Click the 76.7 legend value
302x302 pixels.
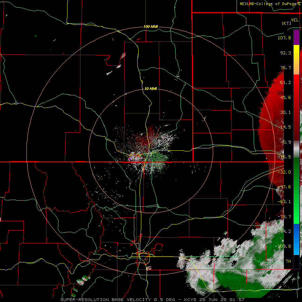click(286, 67)
